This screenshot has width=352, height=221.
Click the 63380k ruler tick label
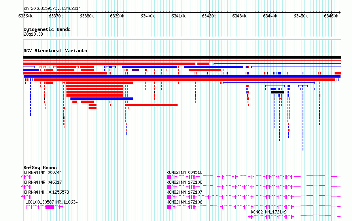[x=87, y=16]
